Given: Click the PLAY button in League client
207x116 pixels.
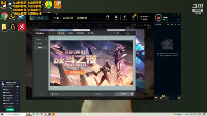Looking at the screenshot, I should coord(41,18).
